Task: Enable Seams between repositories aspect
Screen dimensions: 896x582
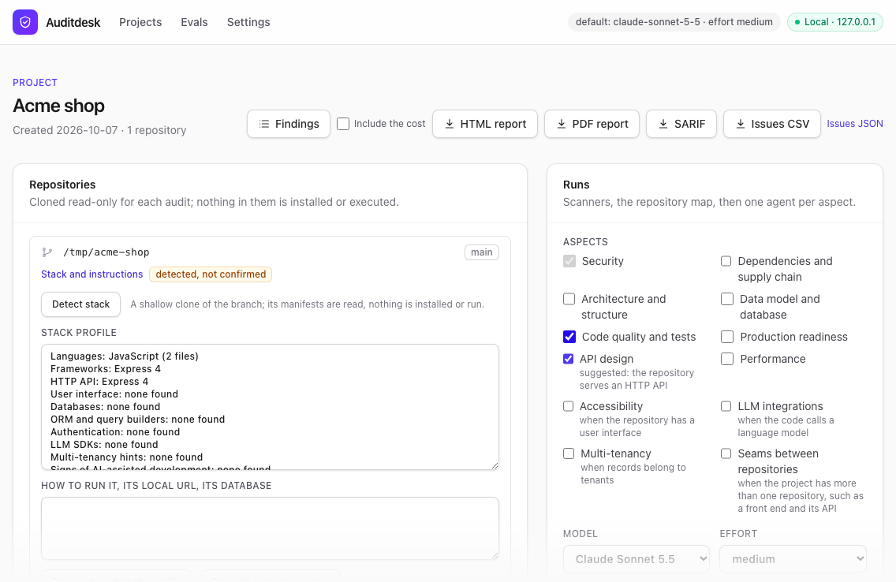Action: click(x=726, y=453)
